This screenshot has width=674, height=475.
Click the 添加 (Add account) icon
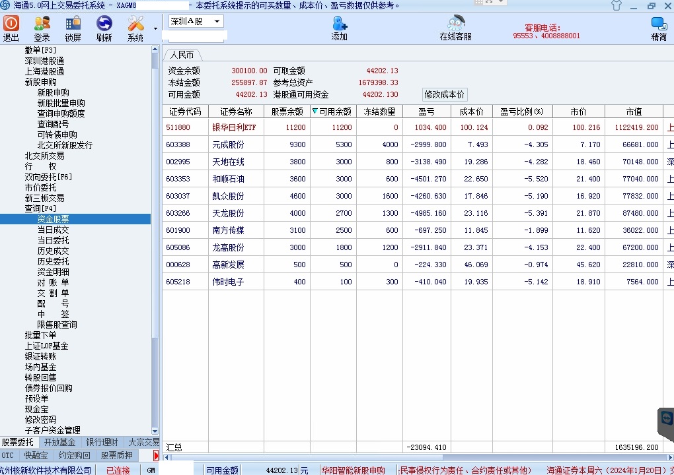click(x=339, y=28)
